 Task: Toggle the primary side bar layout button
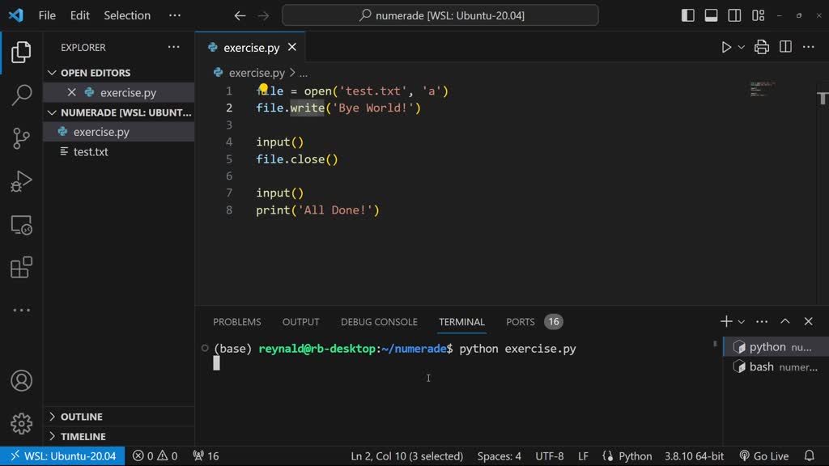[x=688, y=15]
